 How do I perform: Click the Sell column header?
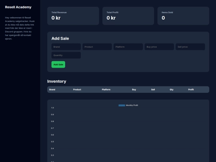click(153, 90)
